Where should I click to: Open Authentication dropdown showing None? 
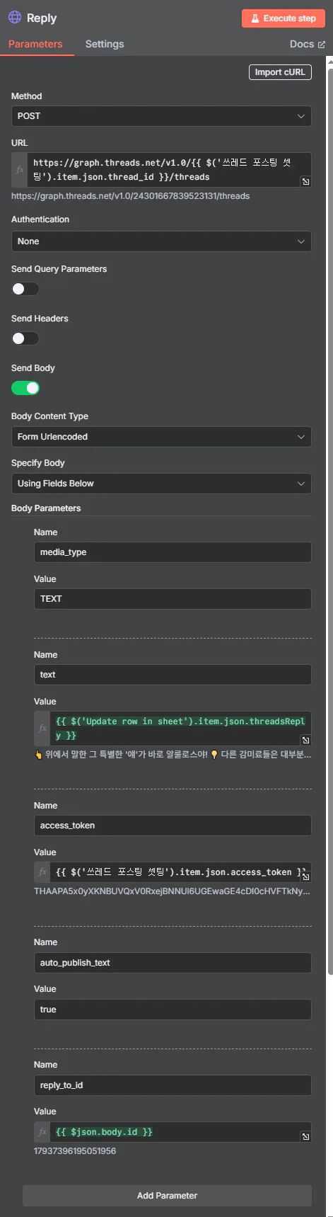161,241
